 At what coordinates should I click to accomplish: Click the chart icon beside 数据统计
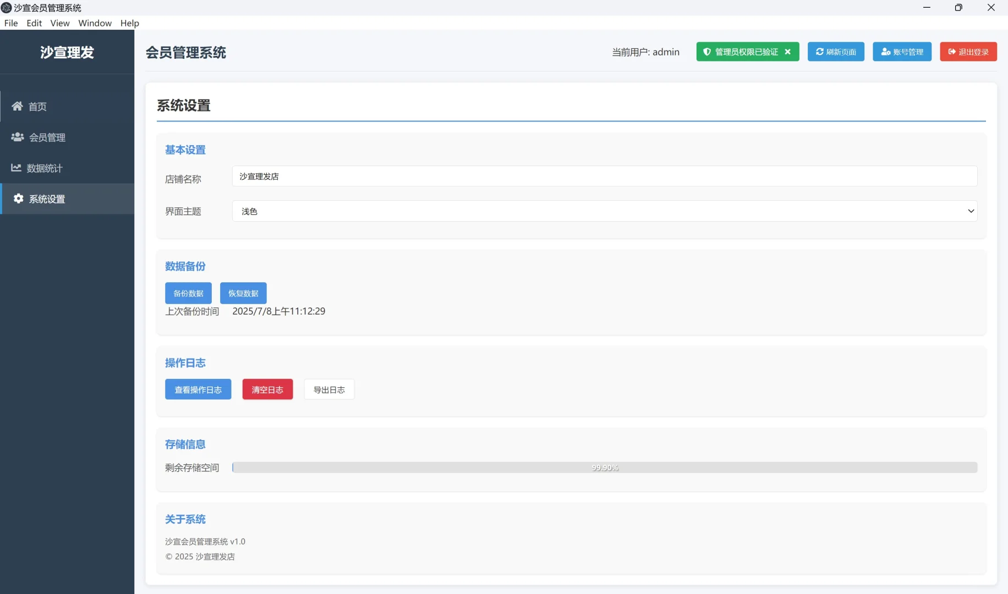click(x=17, y=168)
